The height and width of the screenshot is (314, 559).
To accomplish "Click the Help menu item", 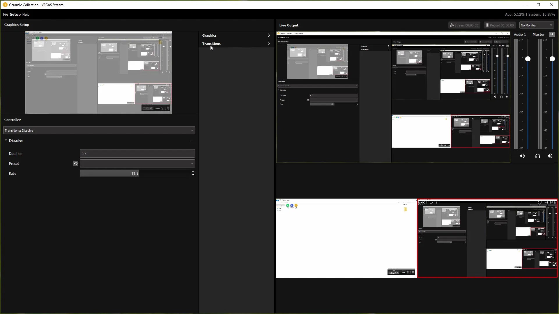I will click(x=26, y=14).
